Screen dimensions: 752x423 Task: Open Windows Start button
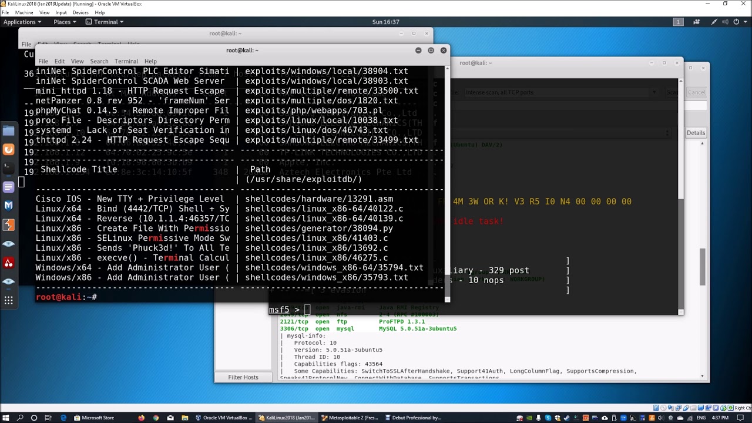[x=6, y=418]
